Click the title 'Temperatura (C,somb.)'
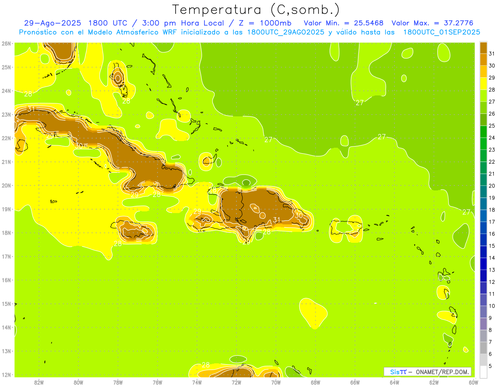Viewport: 503px width, 388px height. pos(256,9)
